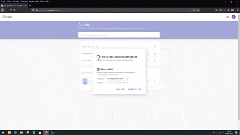Open the Historique menu
This screenshot has width=240, height=135.
tap(24, 1)
